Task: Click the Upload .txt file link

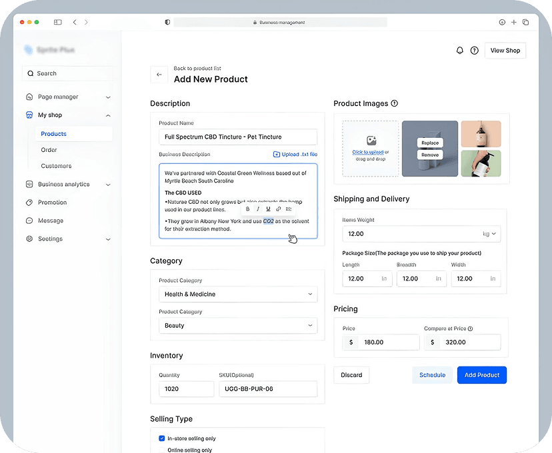Action: [x=295, y=154]
